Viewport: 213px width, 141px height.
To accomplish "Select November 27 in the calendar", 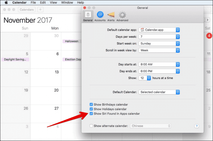I will pos(46,114).
